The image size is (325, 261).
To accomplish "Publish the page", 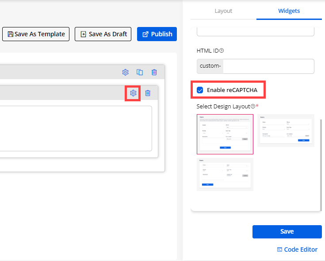I will tap(157, 34).
